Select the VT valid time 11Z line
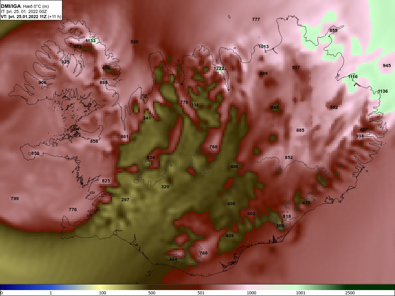This screenshot has height=296, width=395. pyautogui.click(x=31, y=17)
